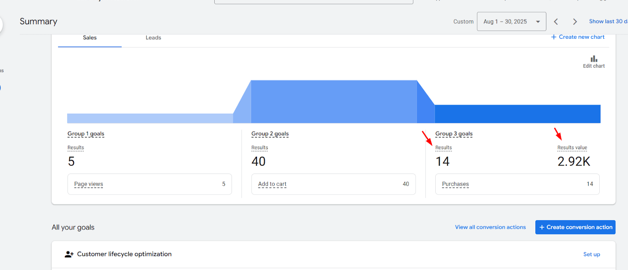Click Create new chart link
628x270 pixels.
tap(578, 37)
